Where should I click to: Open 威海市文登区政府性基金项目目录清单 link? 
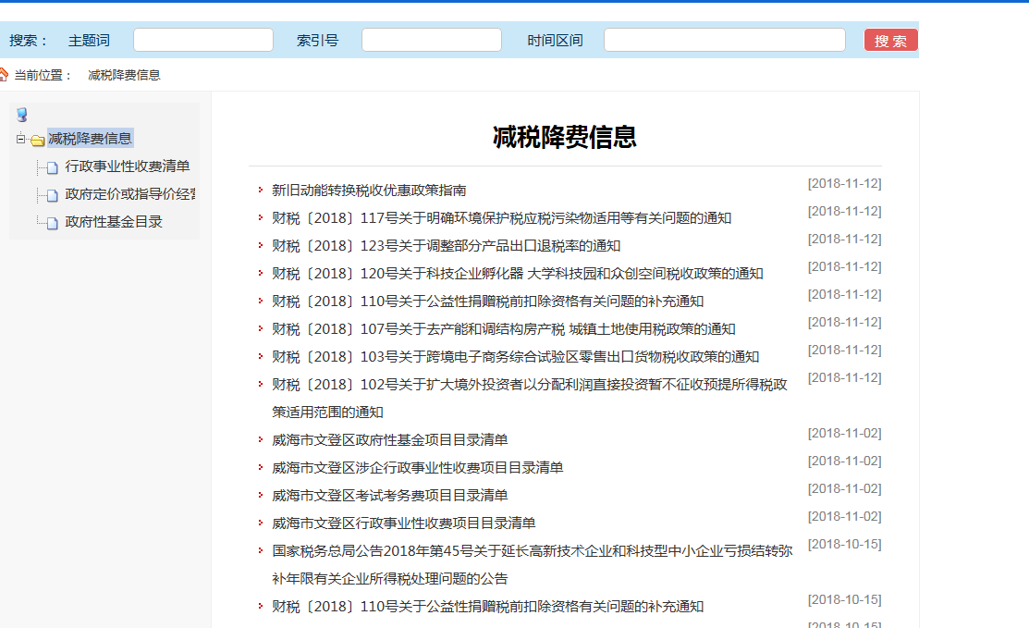click(x=389, y=440)
